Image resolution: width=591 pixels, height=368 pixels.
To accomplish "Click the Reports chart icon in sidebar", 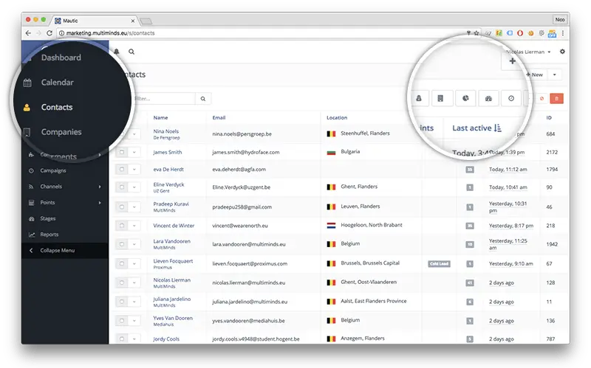I will pos(32,235).
